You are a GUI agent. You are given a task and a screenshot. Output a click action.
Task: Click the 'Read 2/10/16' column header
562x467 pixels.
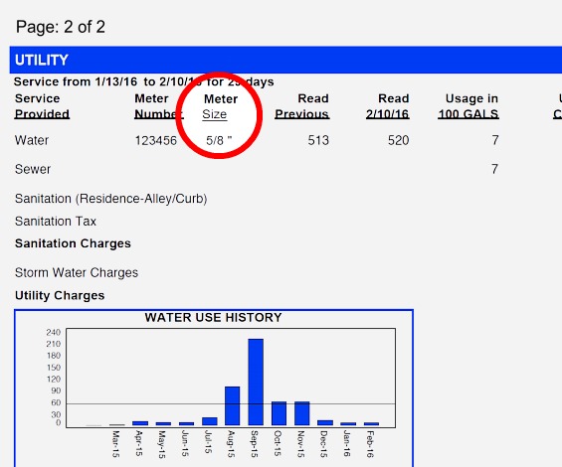[388, 106]
